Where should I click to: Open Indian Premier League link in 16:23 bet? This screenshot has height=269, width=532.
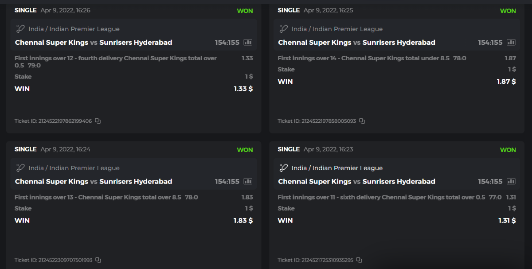[347, 168]
